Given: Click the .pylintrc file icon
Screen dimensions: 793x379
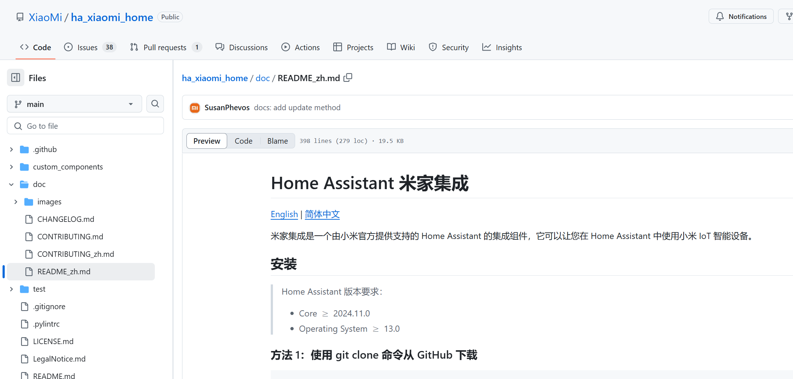Looking at the screenshot, I should pyautogui.click(x=25, y=324).
